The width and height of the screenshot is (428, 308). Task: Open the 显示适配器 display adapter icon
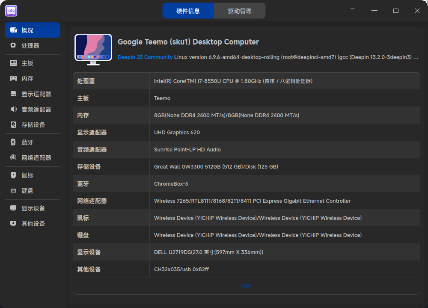click(x=13, y=94)
